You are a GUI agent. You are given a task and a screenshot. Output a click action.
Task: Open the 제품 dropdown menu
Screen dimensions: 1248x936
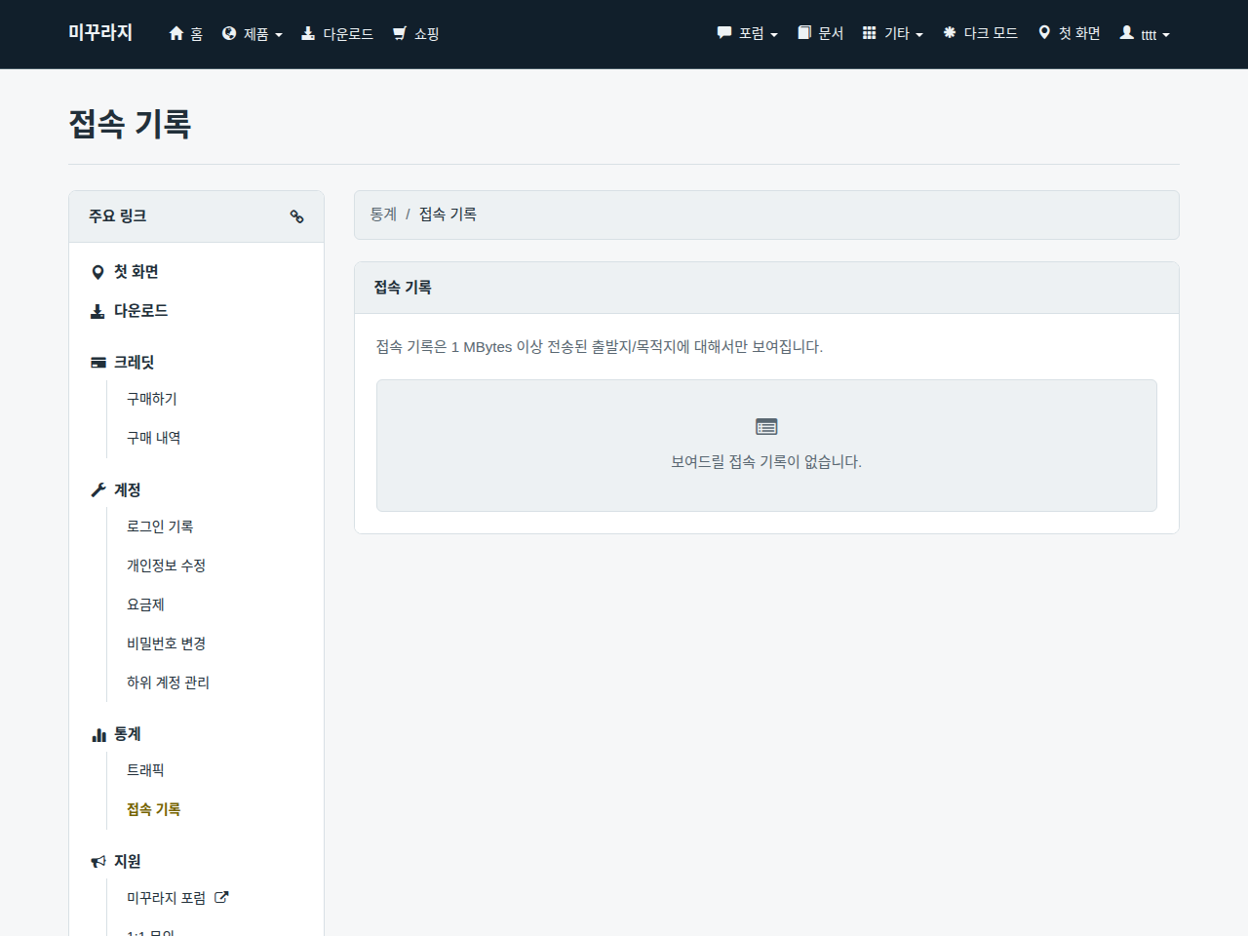coord(253,34)
